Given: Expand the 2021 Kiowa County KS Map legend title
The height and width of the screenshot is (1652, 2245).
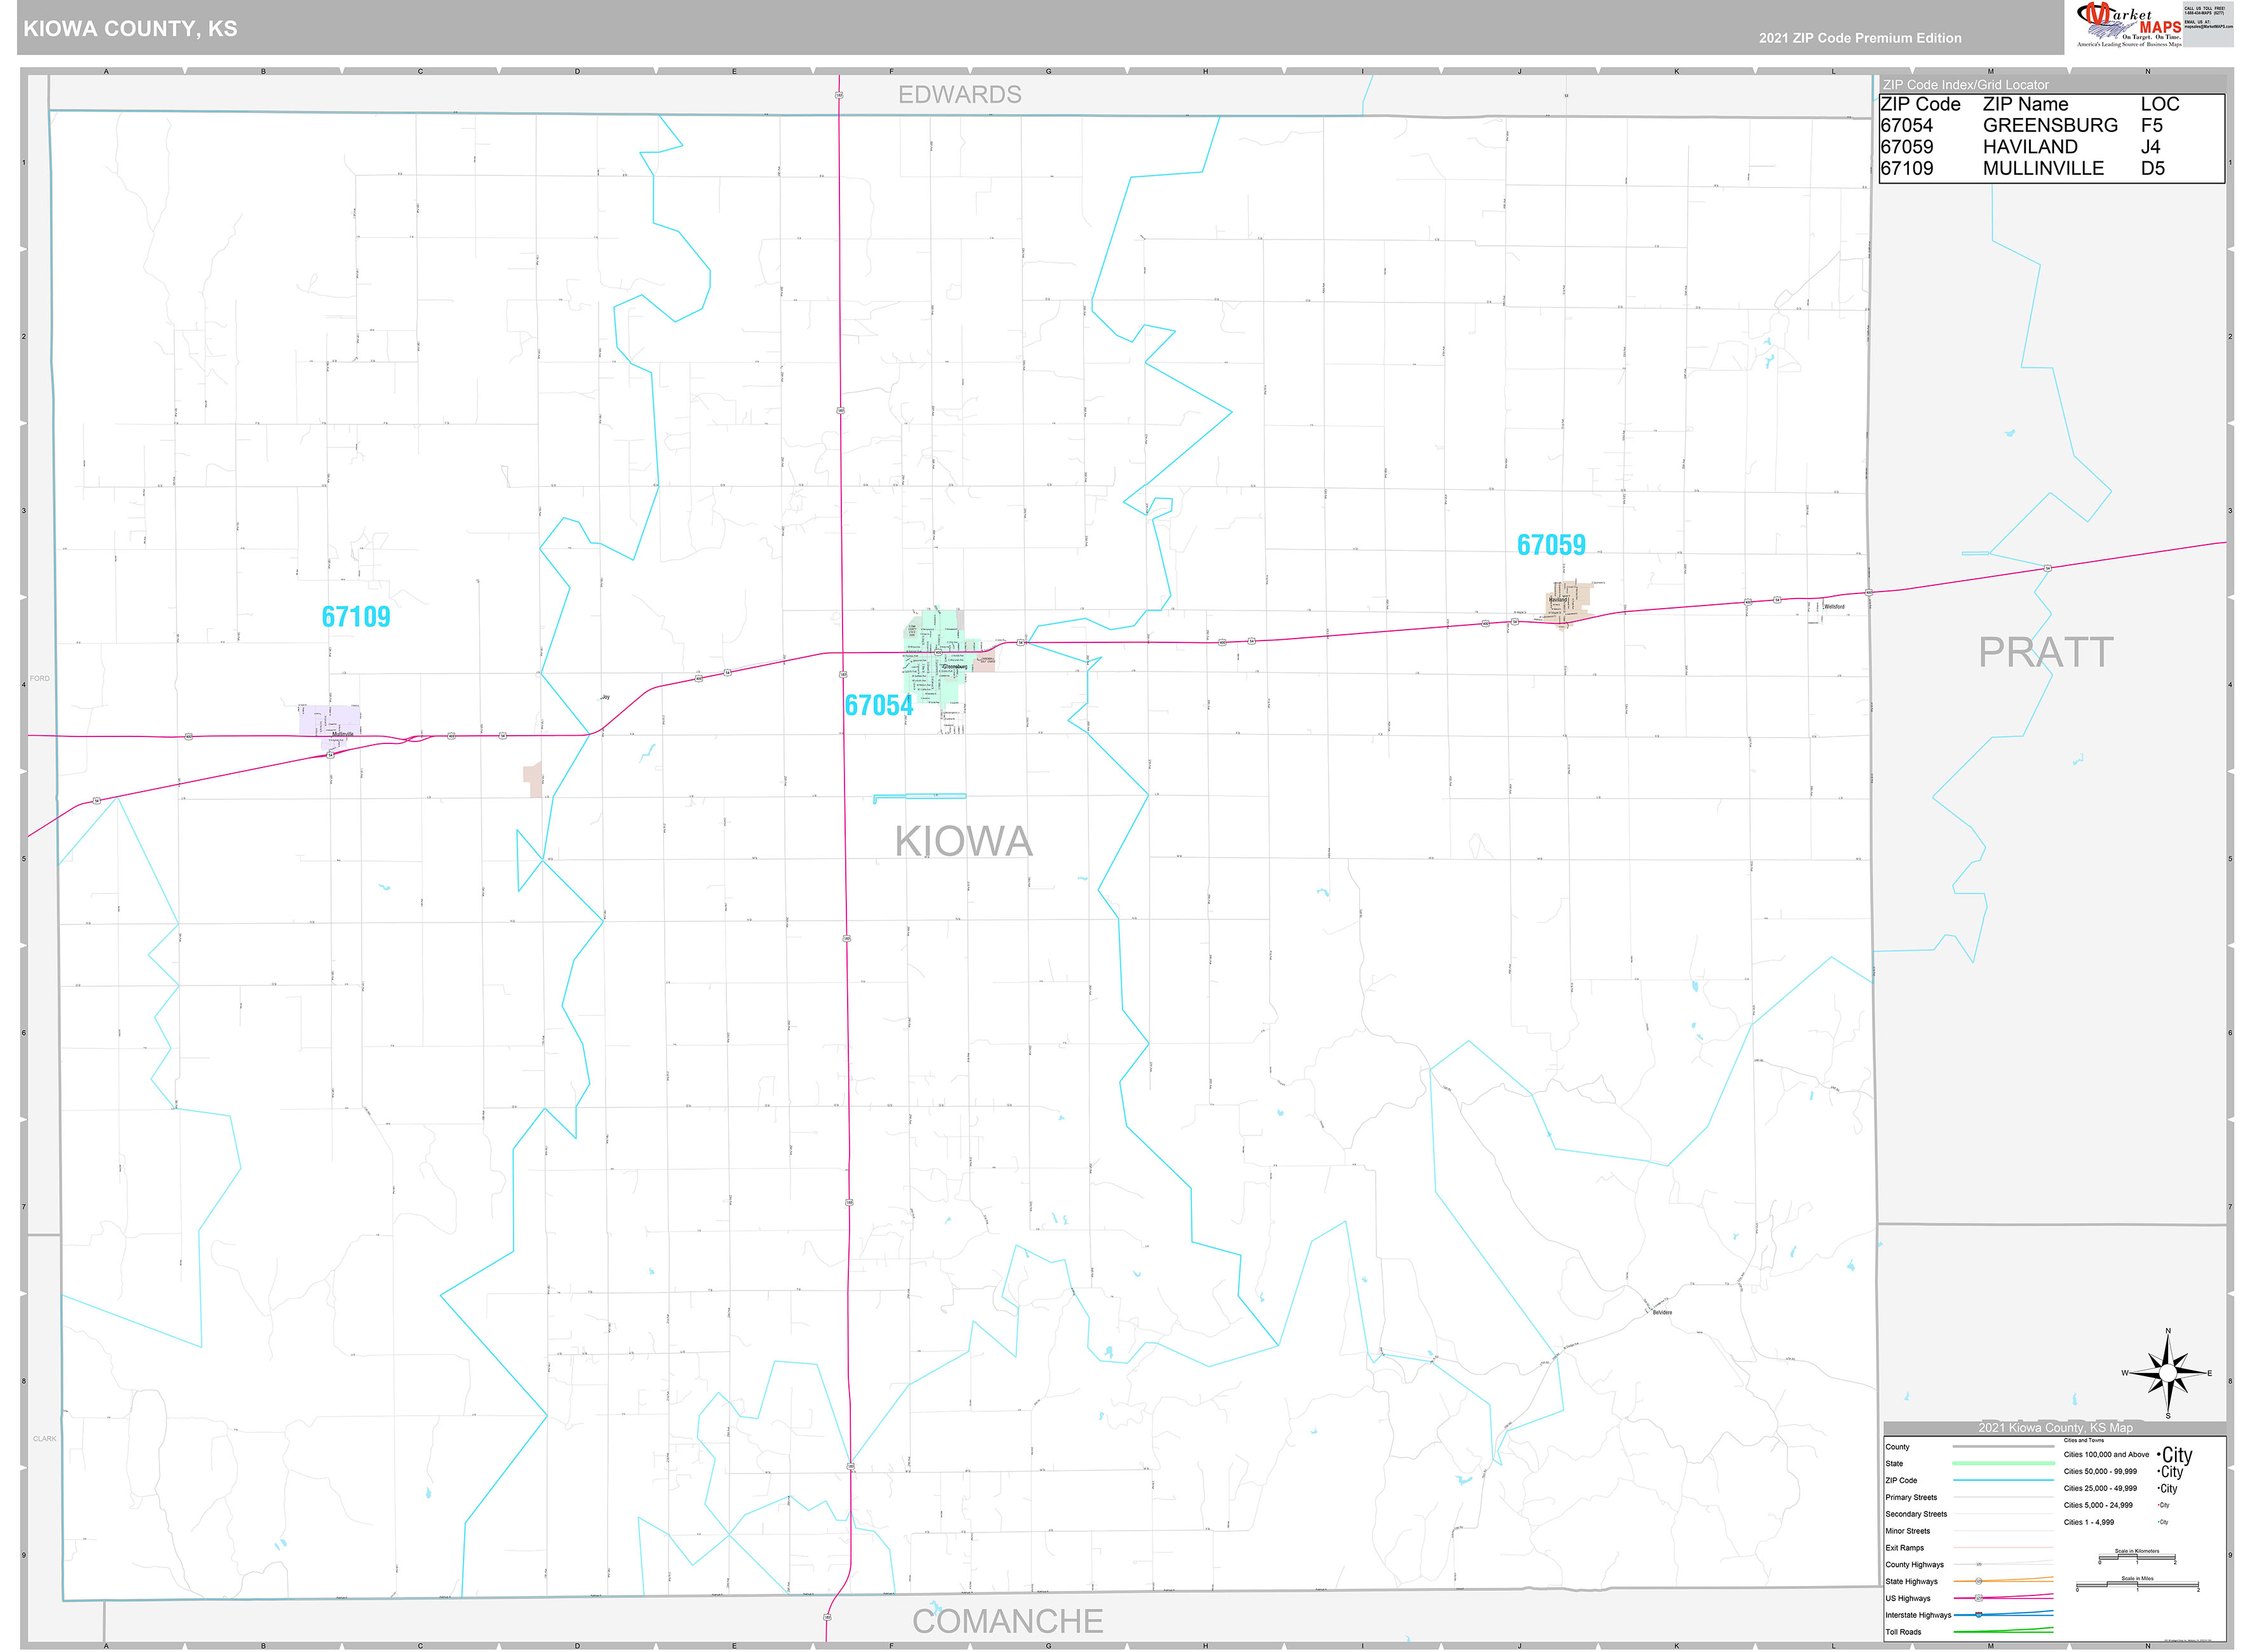Looking at the screenshot, I should [x=2056, y=1428].
